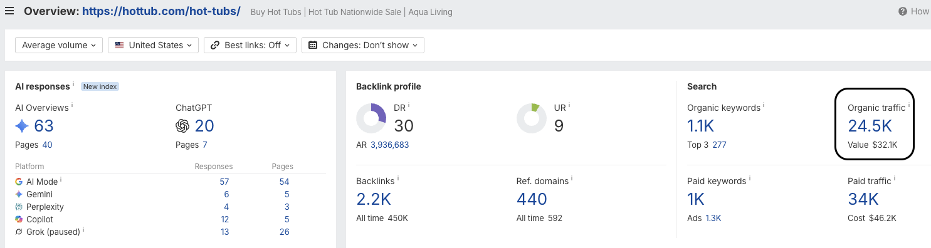The image size is (931, 248).
Task: Open Gemini responses value 6
Action: click(226, 194)
